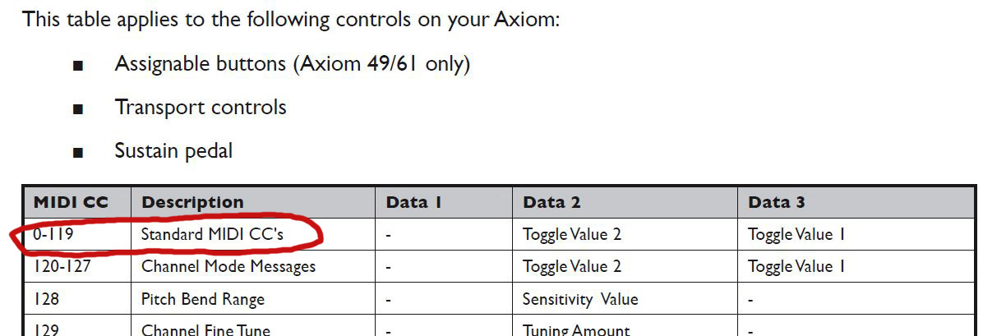Click the "Channel Mode Messages" cell
983x336 pixels.
point(228,267)
